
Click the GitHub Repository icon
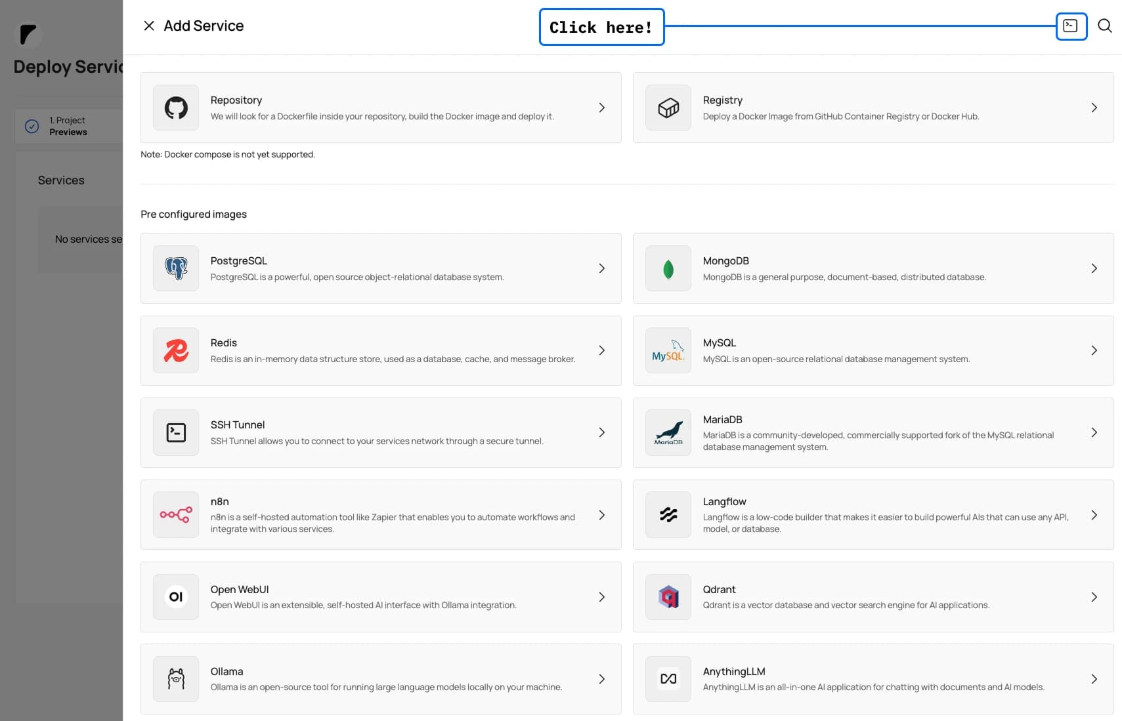point(176,108)
